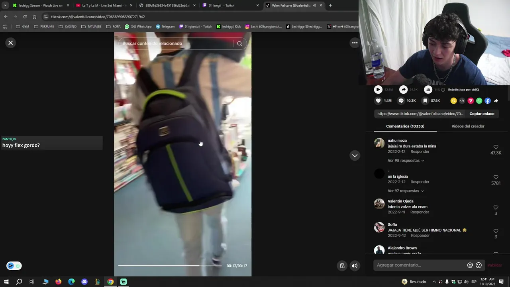Open the WhatsApp bookmark
The width and height of the screenshot is (510, 287).
[138, 27]
